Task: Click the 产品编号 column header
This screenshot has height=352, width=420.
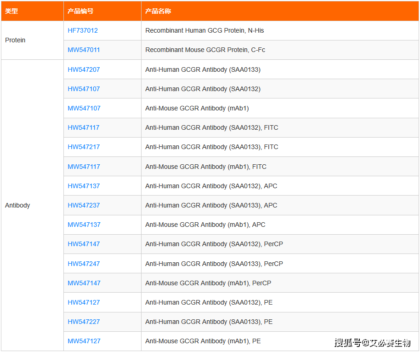Action: [80, 11]
